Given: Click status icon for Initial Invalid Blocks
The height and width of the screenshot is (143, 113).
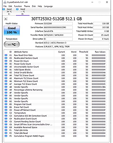Looking at the screenshot, I should pyautogui.click(x=6, y=72).
